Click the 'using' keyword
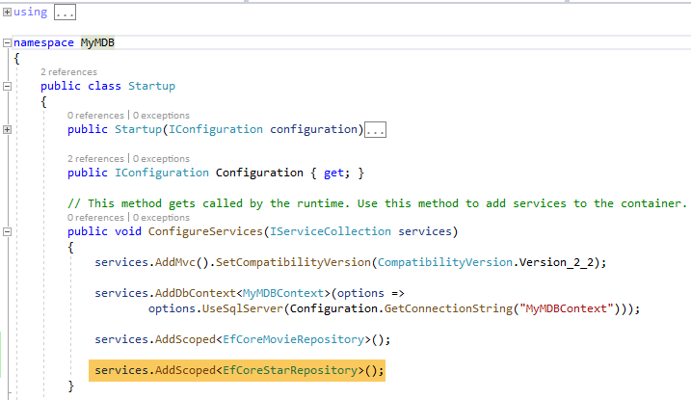The image size is (691, 400). pos(31,13)
